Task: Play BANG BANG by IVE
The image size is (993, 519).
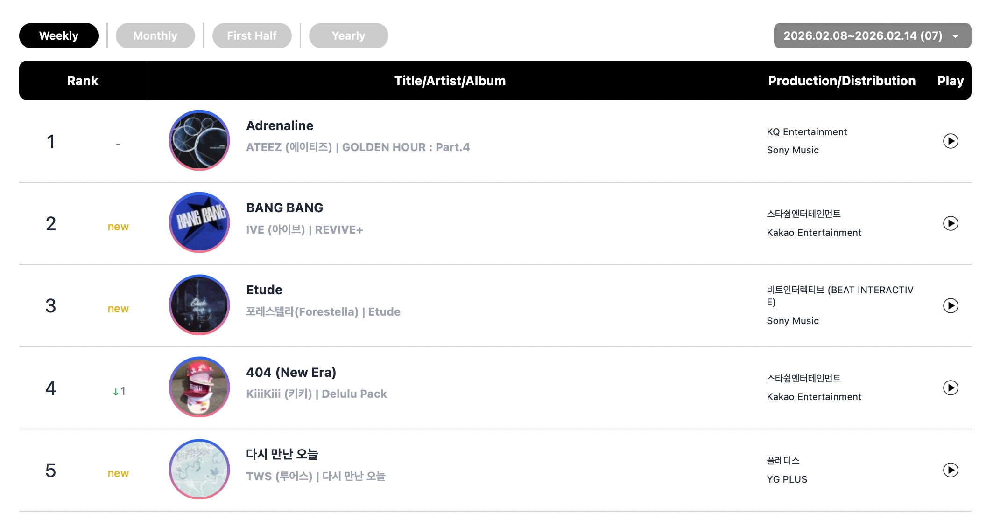Action: [950, 223]
